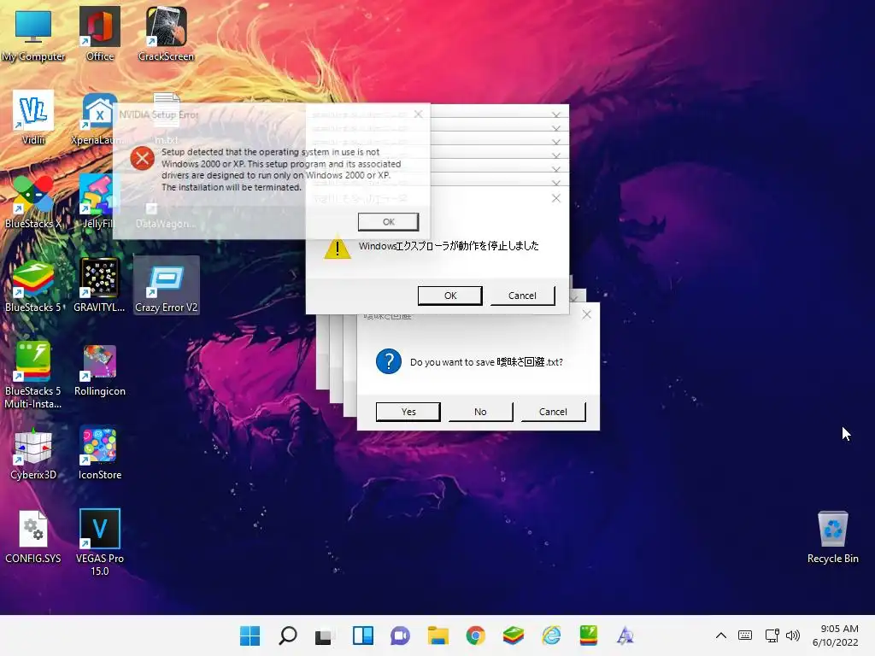Screen dimensions: 875x656
Task: Select the Vidlii desktop shortcut
Action: [x=33, y=117]
